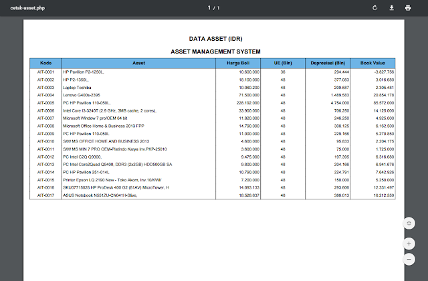Click the DATA ASSET (IDR) heading

tap(215, 39)
